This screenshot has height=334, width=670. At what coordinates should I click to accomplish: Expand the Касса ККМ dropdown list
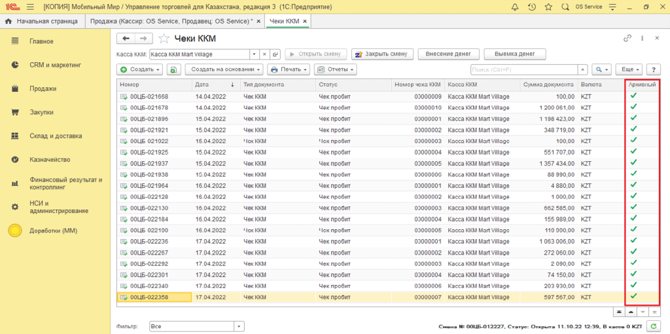[255, 54]
